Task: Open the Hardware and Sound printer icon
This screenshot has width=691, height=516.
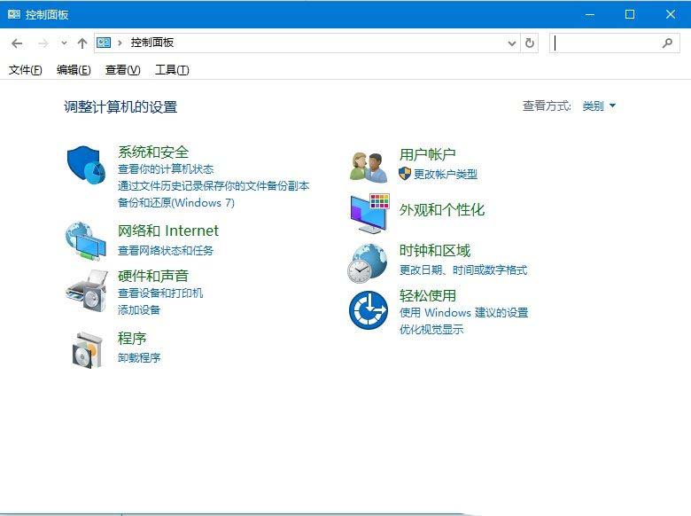Action: 87,291
